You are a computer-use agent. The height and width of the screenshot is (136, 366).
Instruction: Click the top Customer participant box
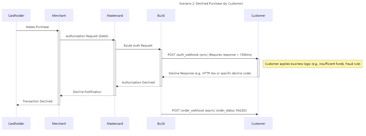(x=258, y=16)
